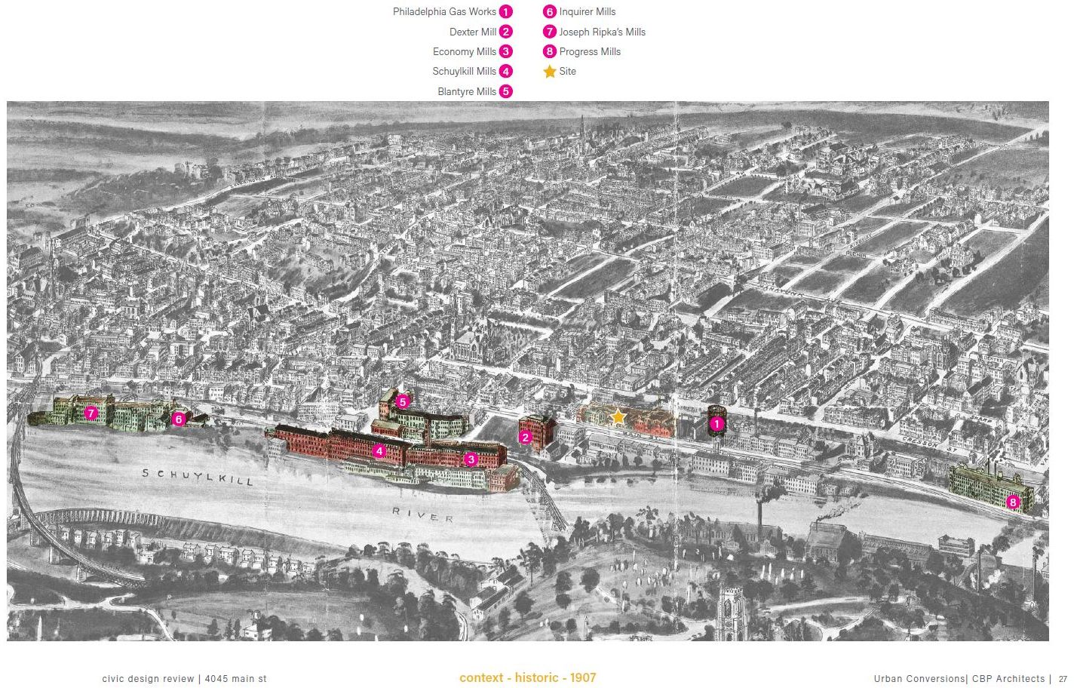Image resolution: width=1077 pixels, height=688 pixels.
Task: Click the gold star icon in the legend
Action: pos(550,72)
